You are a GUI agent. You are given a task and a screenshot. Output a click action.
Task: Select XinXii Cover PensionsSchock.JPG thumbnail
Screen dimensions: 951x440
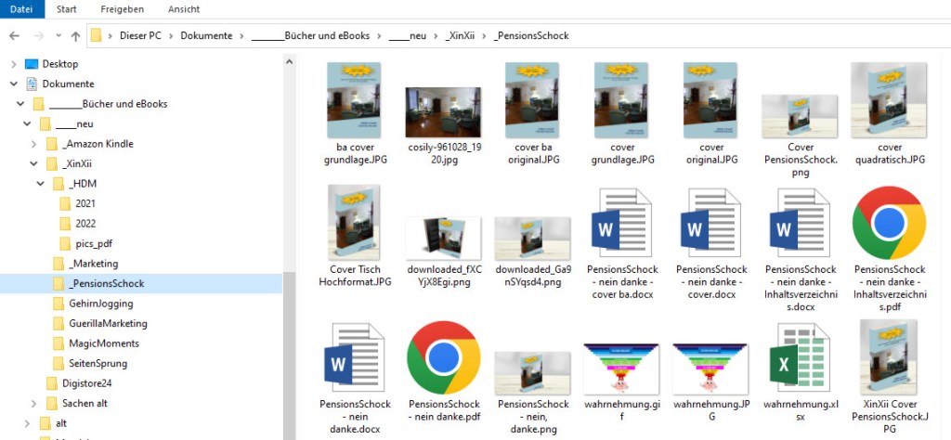pyautogui.click(x=889, y=357)
